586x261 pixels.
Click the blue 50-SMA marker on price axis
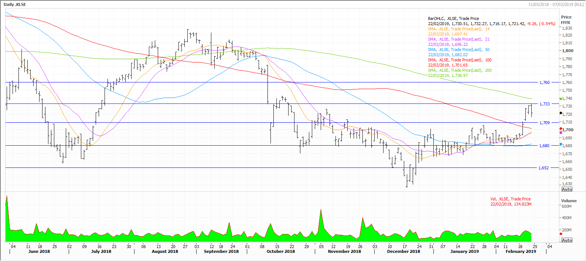(561, 144)
